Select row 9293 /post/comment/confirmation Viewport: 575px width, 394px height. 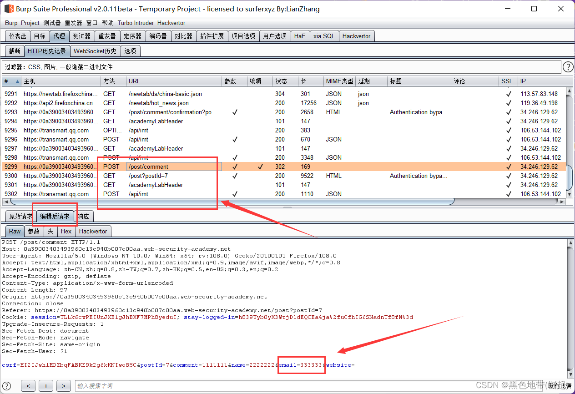283,112
